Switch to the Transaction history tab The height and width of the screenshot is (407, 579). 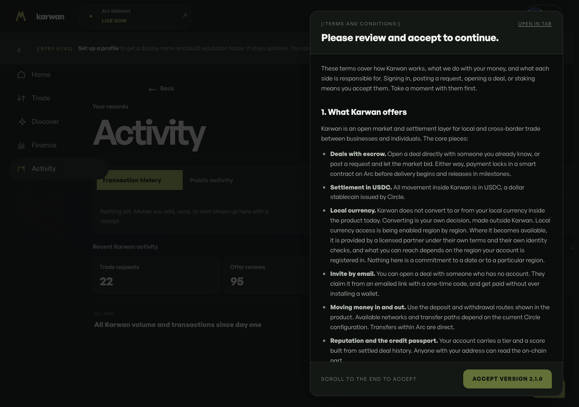point(140,180)
